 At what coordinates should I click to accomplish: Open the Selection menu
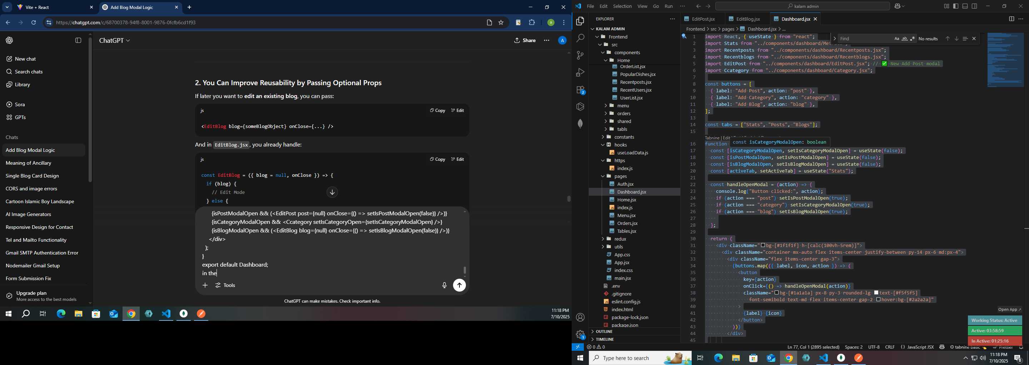tap(622, 6)
